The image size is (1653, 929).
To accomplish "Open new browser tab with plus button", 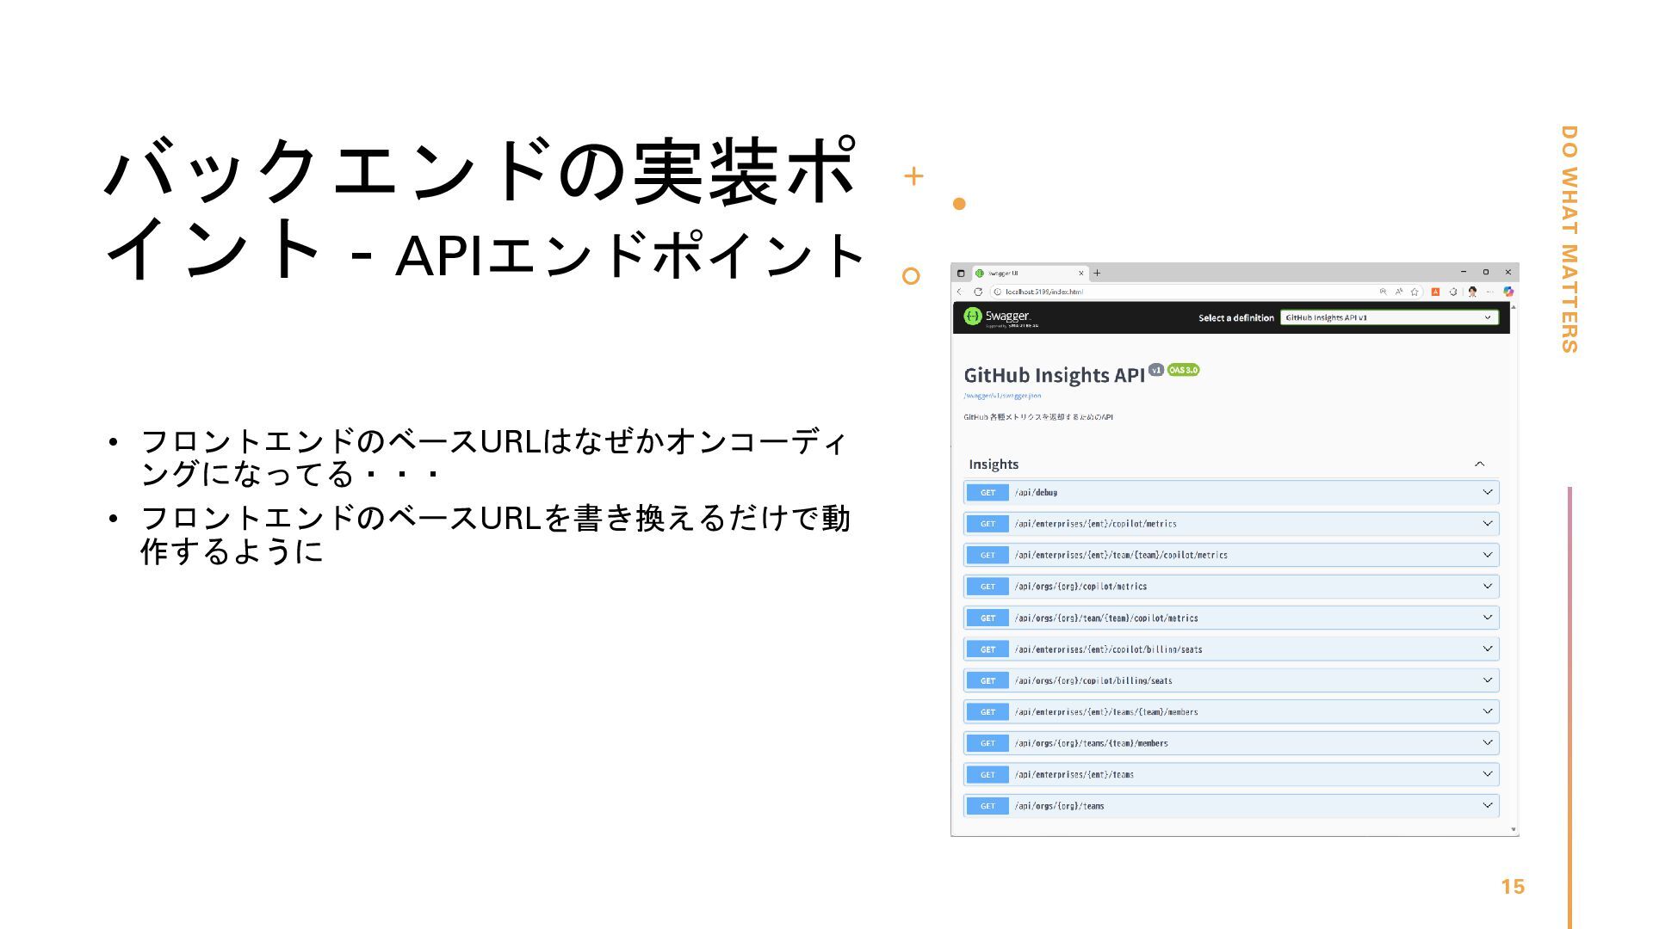I will pyautogui.click(x=1097, y=273).
